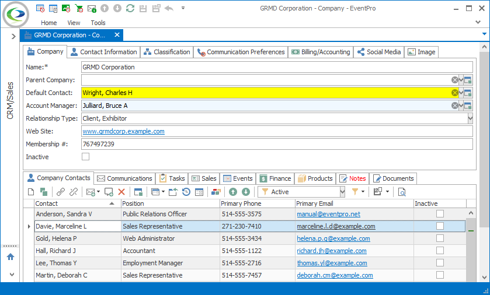
Task: Open the Tools ribbon menu
Action: click(x=98, y=23)
